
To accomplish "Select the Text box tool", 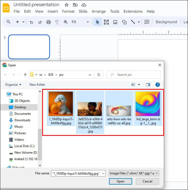I will 106,22.
